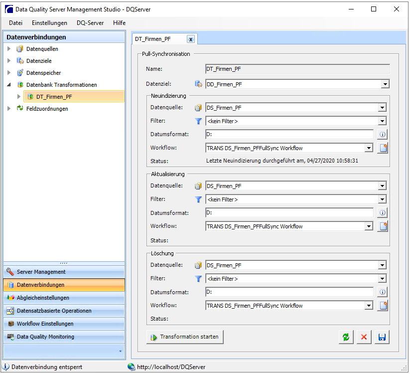
Task: Click the Feldzuordnungen green arrows icon
Action: pyautogui.click(x=20, y=108)
